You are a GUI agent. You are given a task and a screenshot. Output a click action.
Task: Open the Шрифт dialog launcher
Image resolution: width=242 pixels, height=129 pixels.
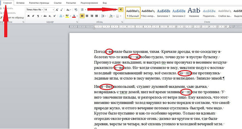(77, 22)
